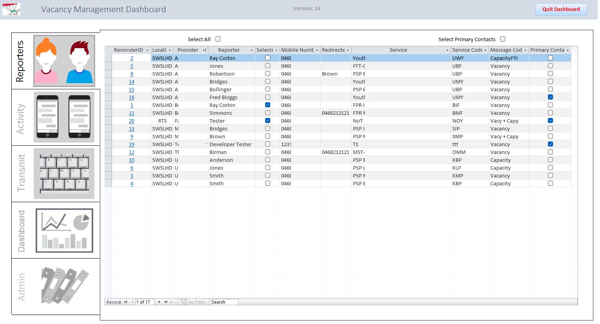Click Vacy + Capy cell for Brown row

pos(509,136)
